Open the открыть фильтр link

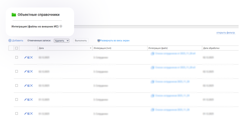226,33
